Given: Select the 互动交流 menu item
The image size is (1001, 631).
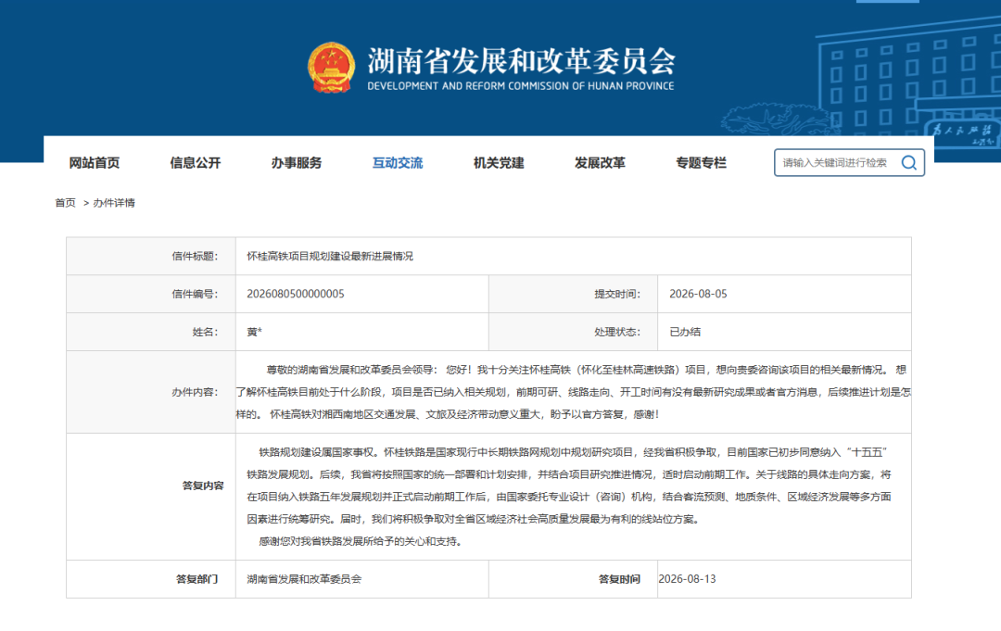Looking at the screenshot, I should tap(398, 163).
